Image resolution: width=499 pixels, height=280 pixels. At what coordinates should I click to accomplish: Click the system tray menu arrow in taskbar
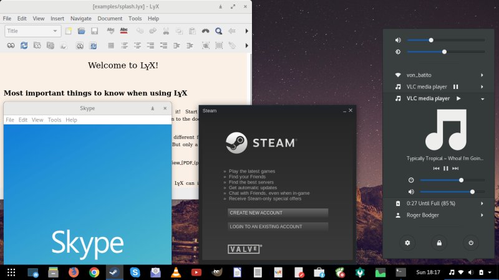(x=490, y=273)
